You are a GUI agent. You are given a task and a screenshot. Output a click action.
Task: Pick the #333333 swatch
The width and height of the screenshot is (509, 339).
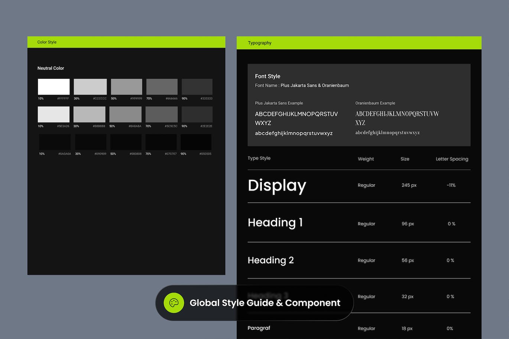(197, 87)
